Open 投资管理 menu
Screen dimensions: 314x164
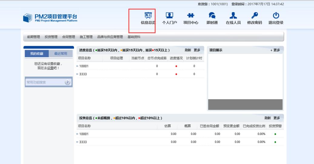(x=51, y=37)
